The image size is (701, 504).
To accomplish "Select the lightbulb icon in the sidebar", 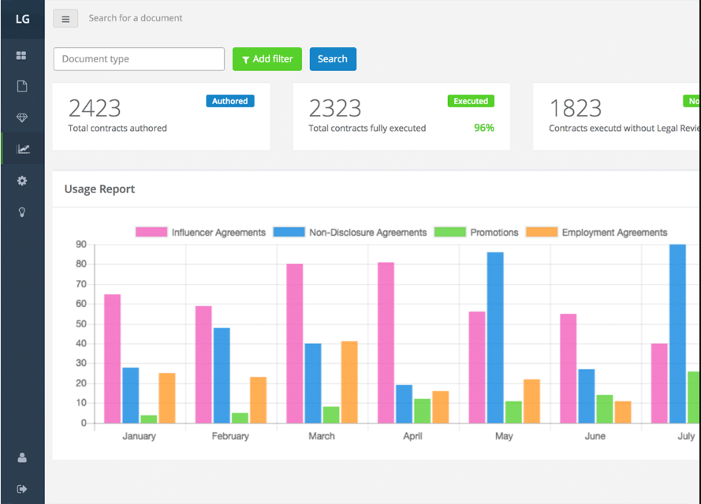I will (22, 211).
